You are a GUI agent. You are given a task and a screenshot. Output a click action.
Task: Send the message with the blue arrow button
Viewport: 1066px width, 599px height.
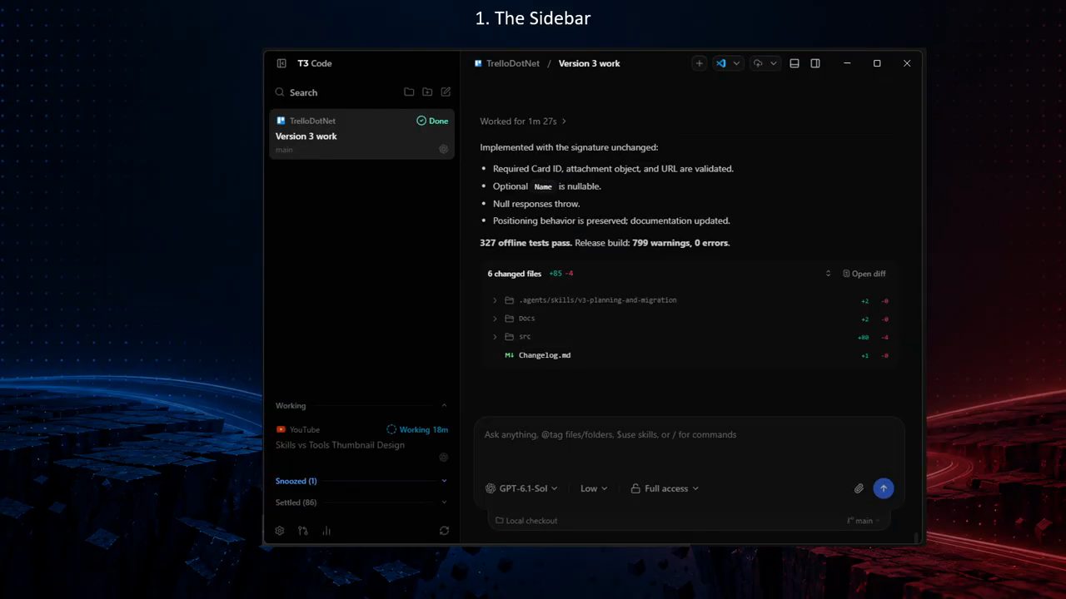pos(884,488)
